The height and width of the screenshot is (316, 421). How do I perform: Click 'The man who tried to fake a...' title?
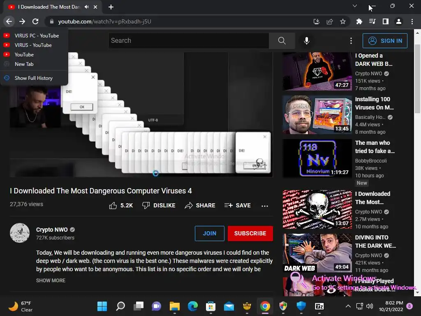pyautogui.click(x=375, y=147)
